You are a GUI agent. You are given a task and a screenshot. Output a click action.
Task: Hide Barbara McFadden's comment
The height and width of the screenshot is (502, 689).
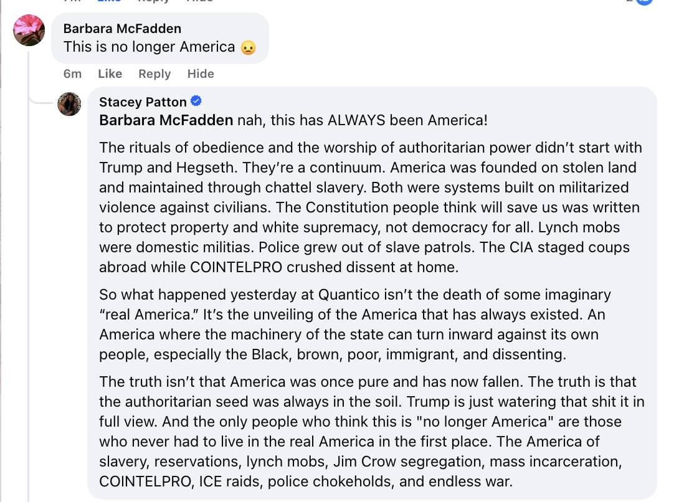click(x=201, y=73)
